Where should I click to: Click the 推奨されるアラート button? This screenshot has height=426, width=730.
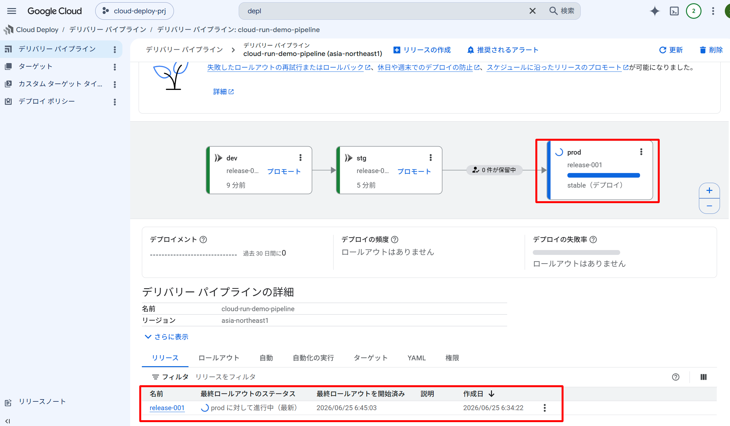[503, 50]
